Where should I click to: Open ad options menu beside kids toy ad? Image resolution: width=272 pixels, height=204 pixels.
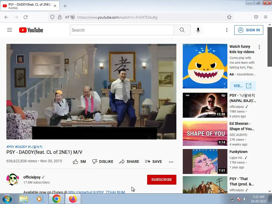[259, 47]
